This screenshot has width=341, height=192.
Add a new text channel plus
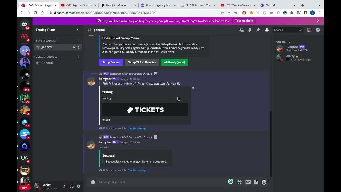tap(78, 41)
